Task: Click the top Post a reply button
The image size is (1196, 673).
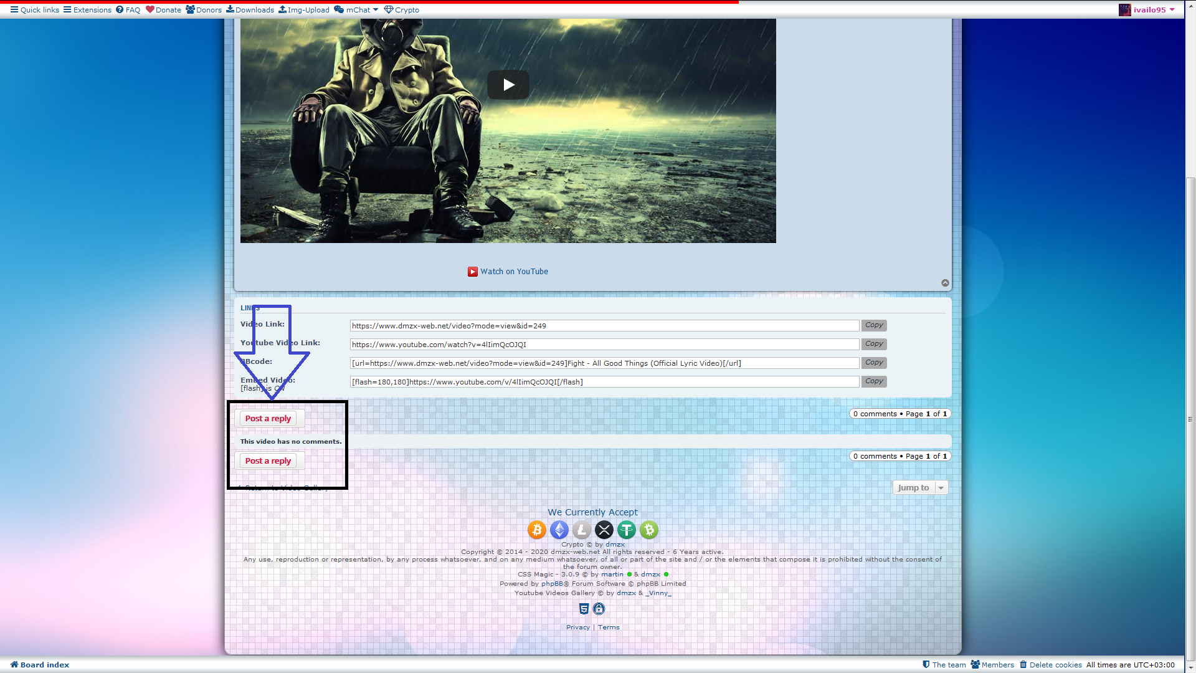Action: 268,418
